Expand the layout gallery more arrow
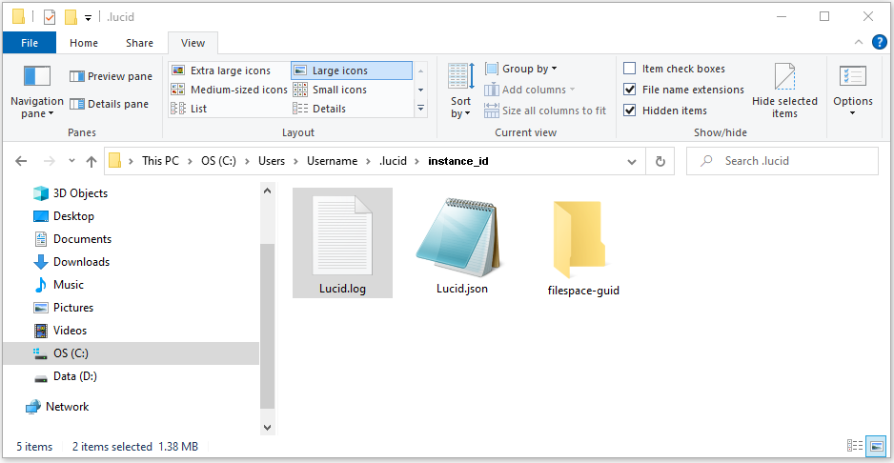This screenshot has height=463, width=894. click(x=420, y=108)
